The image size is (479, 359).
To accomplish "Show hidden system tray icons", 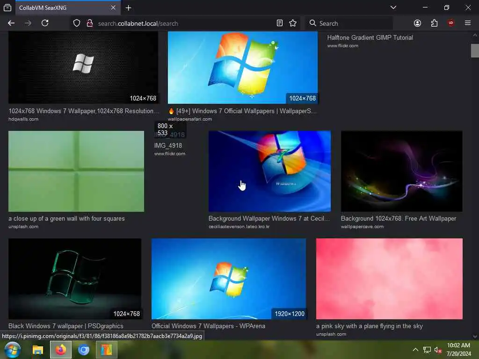I will [415, 350].
